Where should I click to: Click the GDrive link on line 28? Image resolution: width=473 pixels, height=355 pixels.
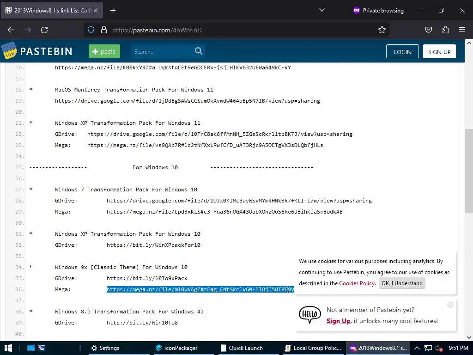pos(239,201)
